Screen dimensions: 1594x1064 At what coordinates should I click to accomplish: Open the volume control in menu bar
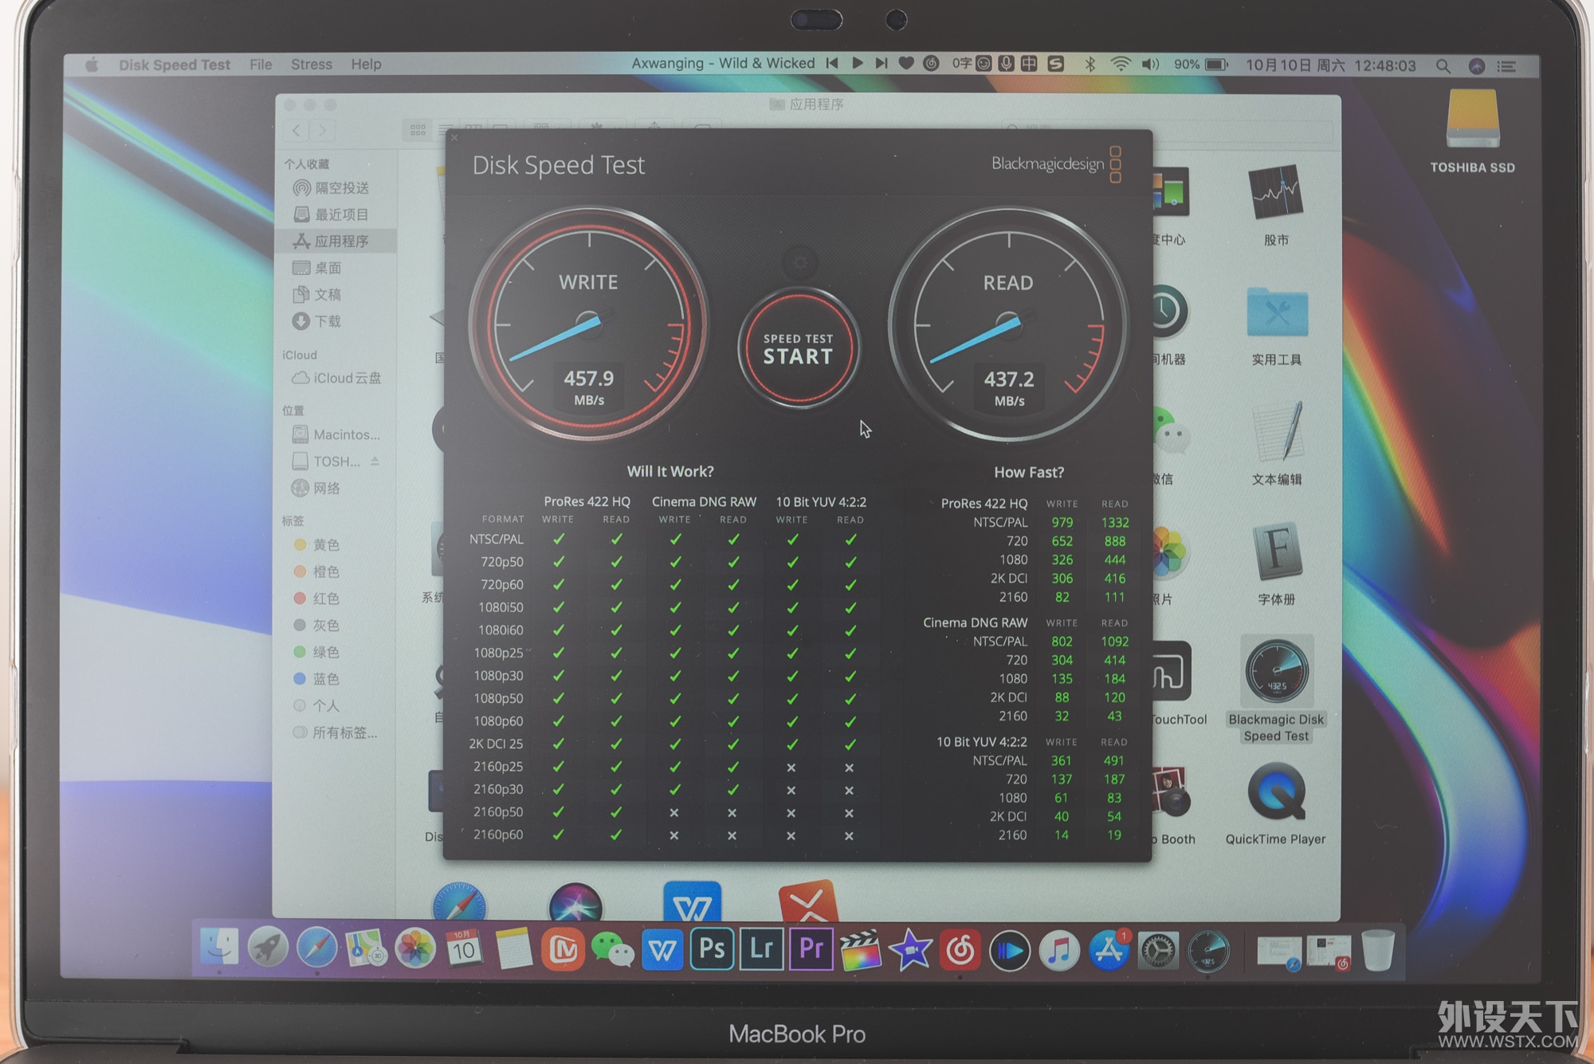pos(1150,65)
